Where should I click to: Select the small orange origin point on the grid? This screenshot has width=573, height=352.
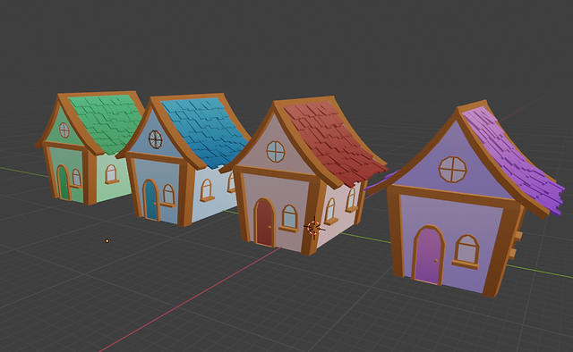click(x=107, y=240)
